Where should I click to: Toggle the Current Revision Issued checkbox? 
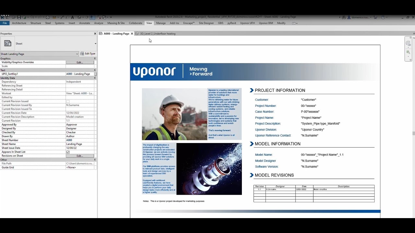tap(68, 101)
